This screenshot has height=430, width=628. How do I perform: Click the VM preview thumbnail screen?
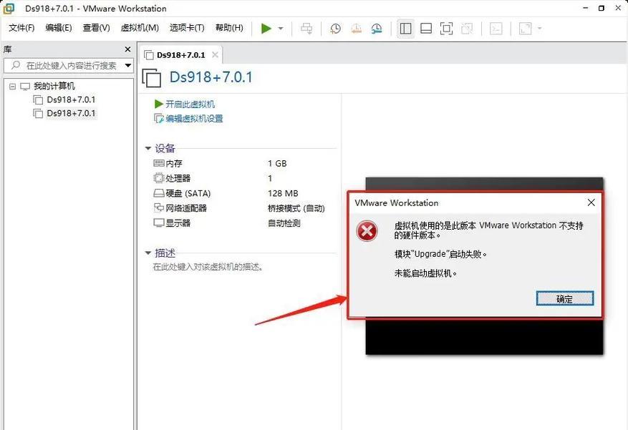coord(484,336)
